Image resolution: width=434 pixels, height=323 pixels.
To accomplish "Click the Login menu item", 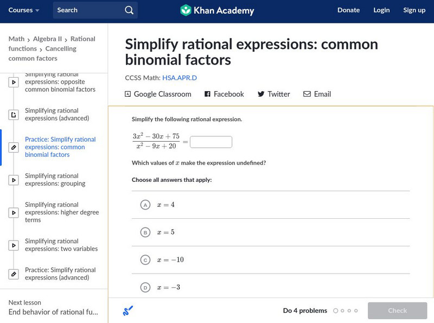I will (x=381, y=10).
